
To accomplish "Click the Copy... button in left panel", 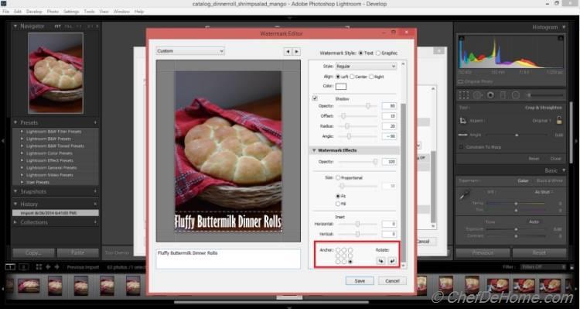I will click(x=34, y=252).
